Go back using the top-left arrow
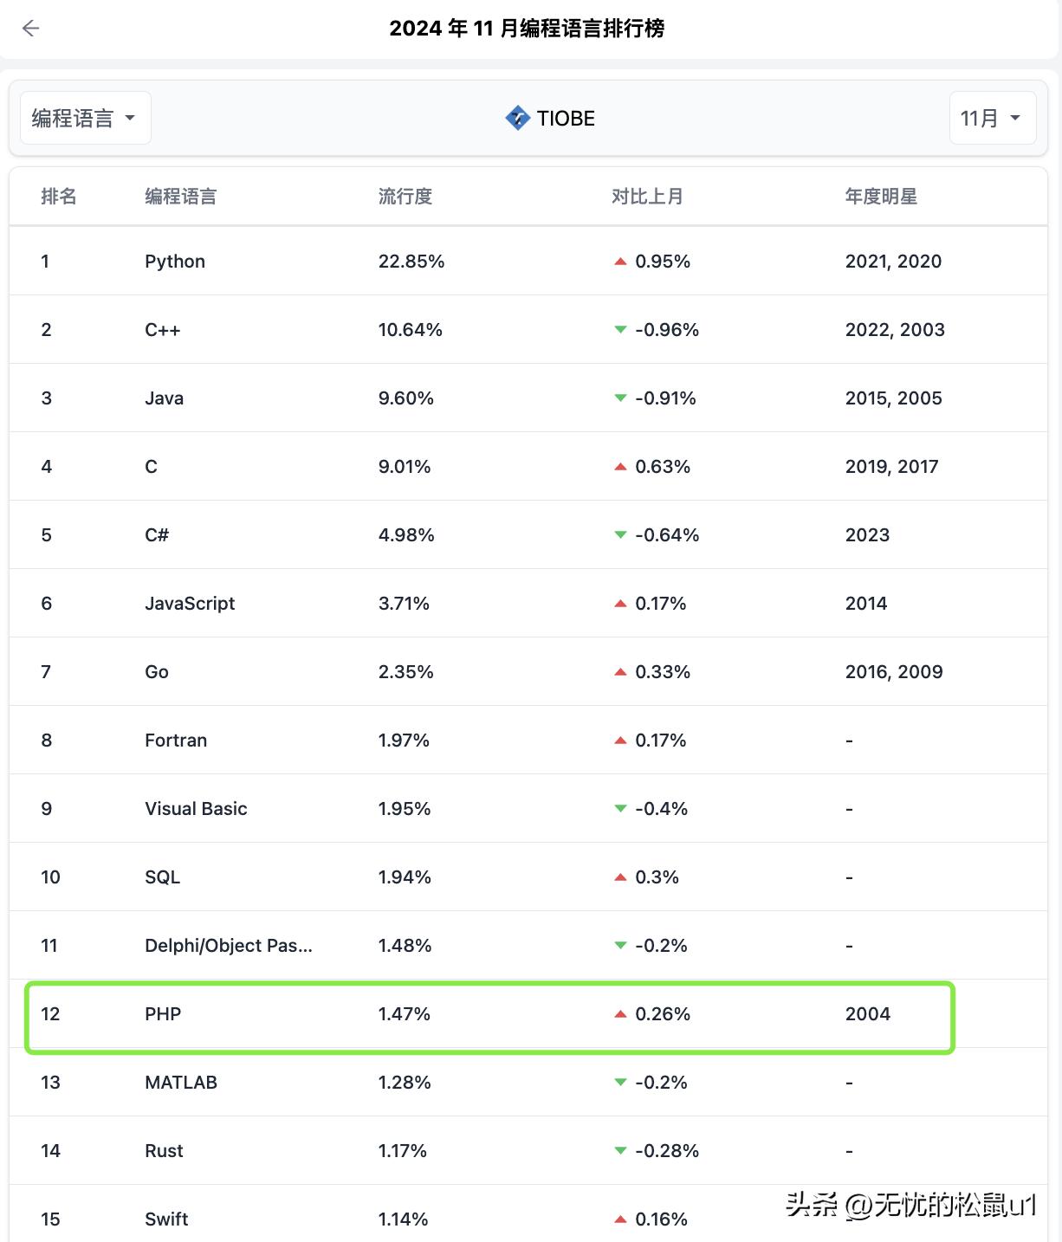 (31, 29)
